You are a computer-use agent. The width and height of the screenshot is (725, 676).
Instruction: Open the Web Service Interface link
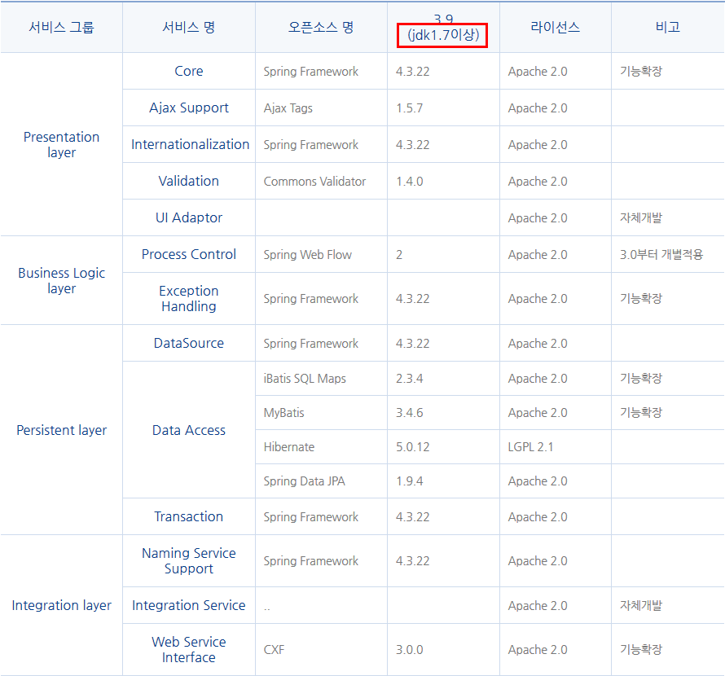point(189,649)
